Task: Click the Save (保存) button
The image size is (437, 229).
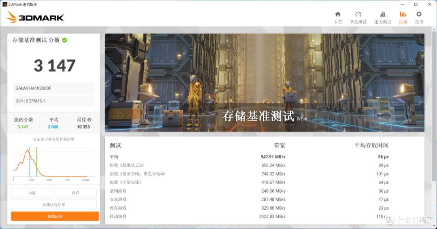Action: click(76, 193)
